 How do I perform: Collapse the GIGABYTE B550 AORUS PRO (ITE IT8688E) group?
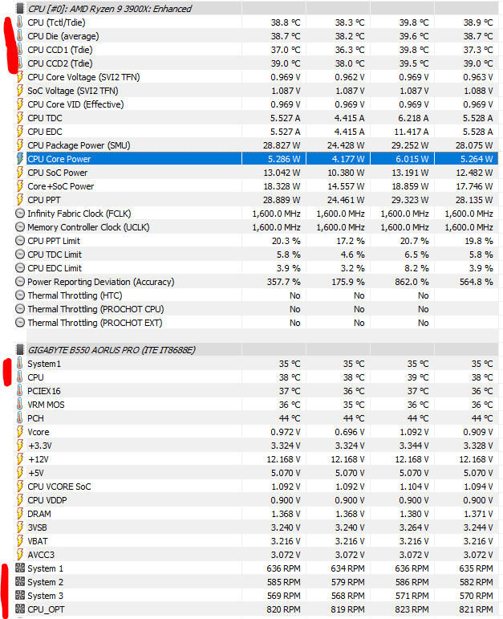coord(112,350)
